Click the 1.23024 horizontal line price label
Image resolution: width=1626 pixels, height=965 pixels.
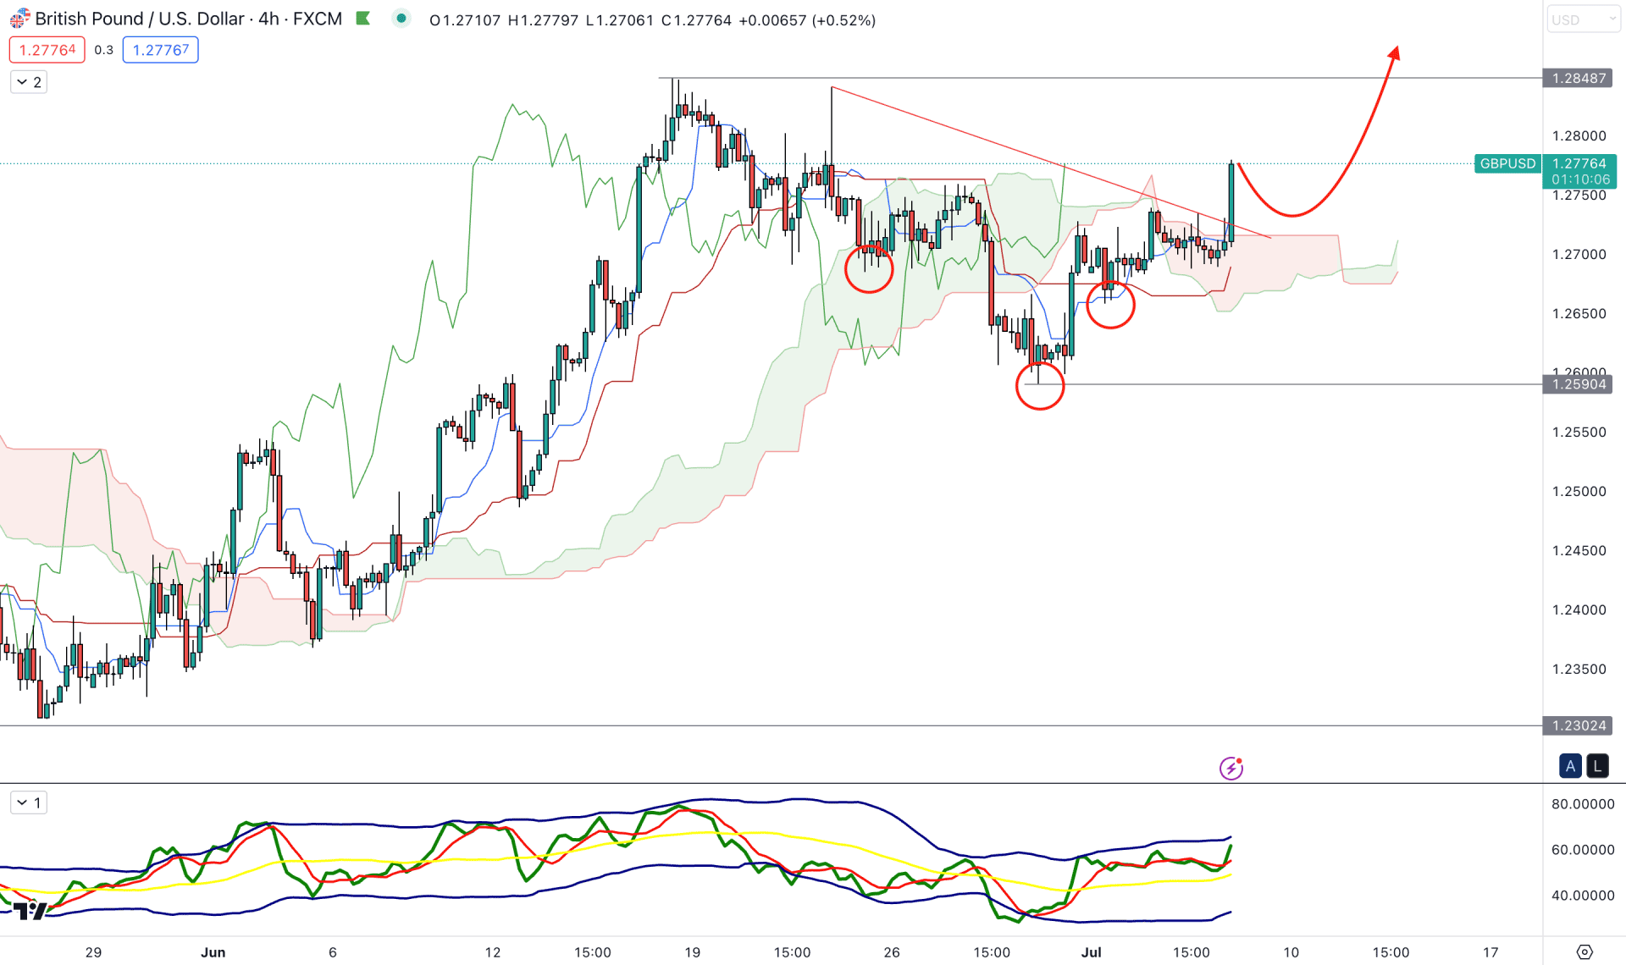[x=1579, y=725]
